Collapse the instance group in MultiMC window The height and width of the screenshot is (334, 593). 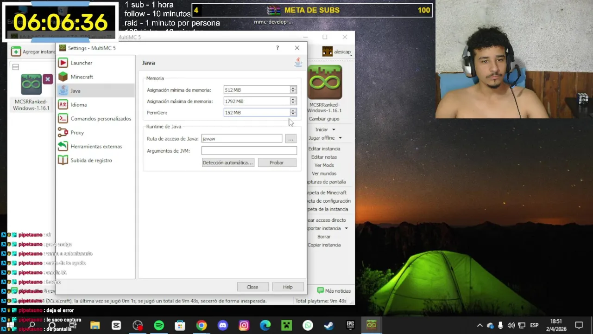15,67
